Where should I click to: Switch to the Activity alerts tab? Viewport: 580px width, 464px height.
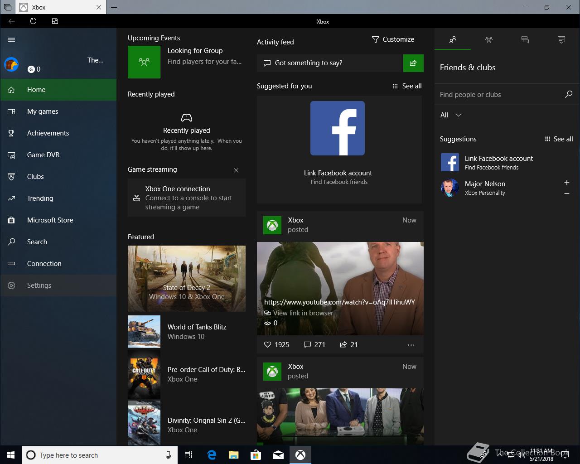click(561, 40)
